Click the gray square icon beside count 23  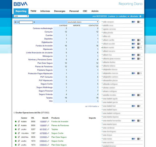[x=138, y=73]
